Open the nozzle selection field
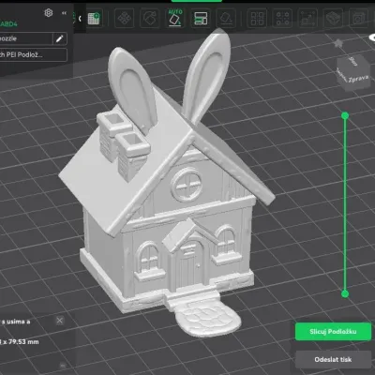 (x=26, y=38)
